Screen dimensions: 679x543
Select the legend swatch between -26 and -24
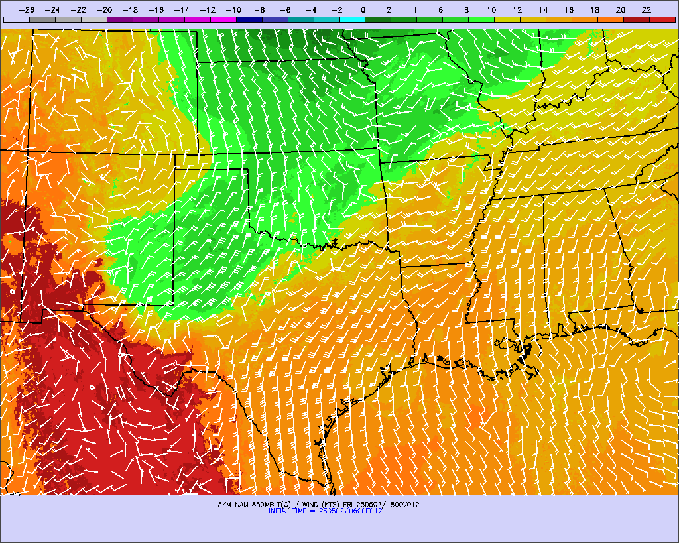(42, 19)
